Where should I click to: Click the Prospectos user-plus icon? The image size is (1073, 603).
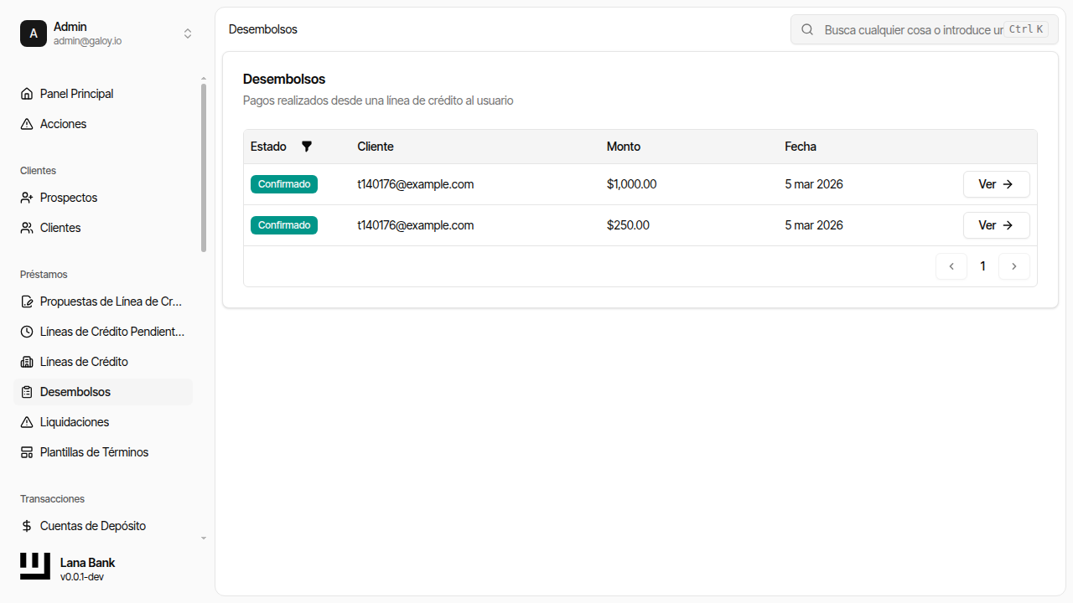pos(27,198)
